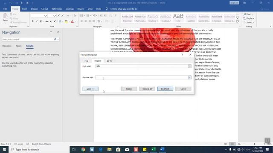This screenshot has height=153, width=273.
Task: Click the Numbering list icon
Action: (88, 16)
